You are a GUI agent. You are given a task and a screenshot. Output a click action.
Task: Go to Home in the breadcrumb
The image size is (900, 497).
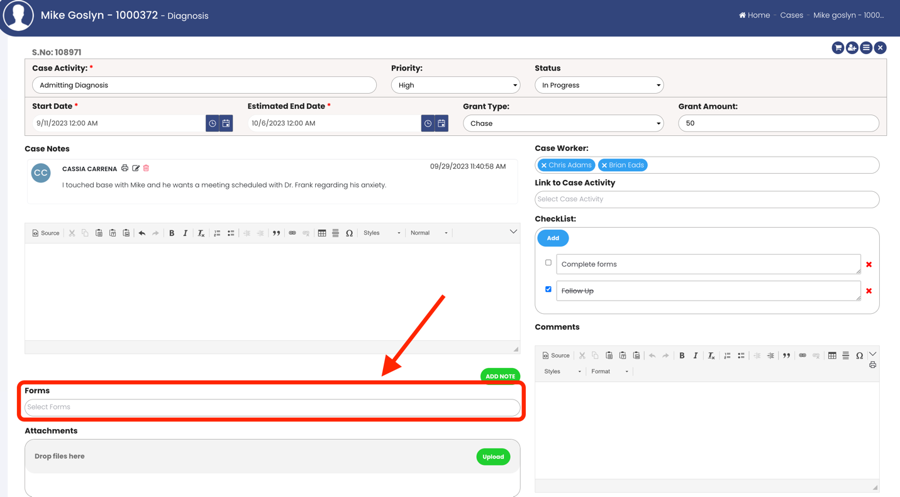click(754, 15)
